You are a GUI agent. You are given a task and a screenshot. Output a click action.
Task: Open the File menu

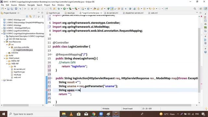[x=2, y=5]
